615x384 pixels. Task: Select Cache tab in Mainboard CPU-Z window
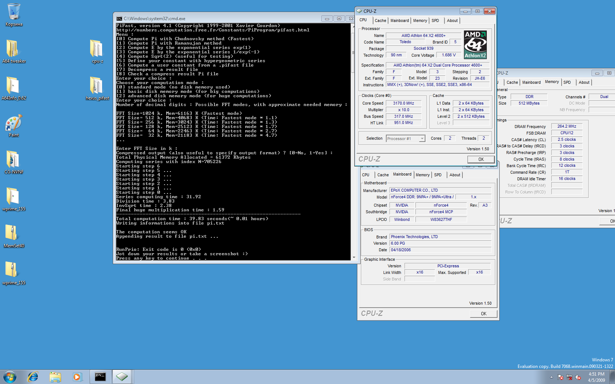(383, 175)
